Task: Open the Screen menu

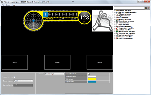Action: tap(8, 5)
